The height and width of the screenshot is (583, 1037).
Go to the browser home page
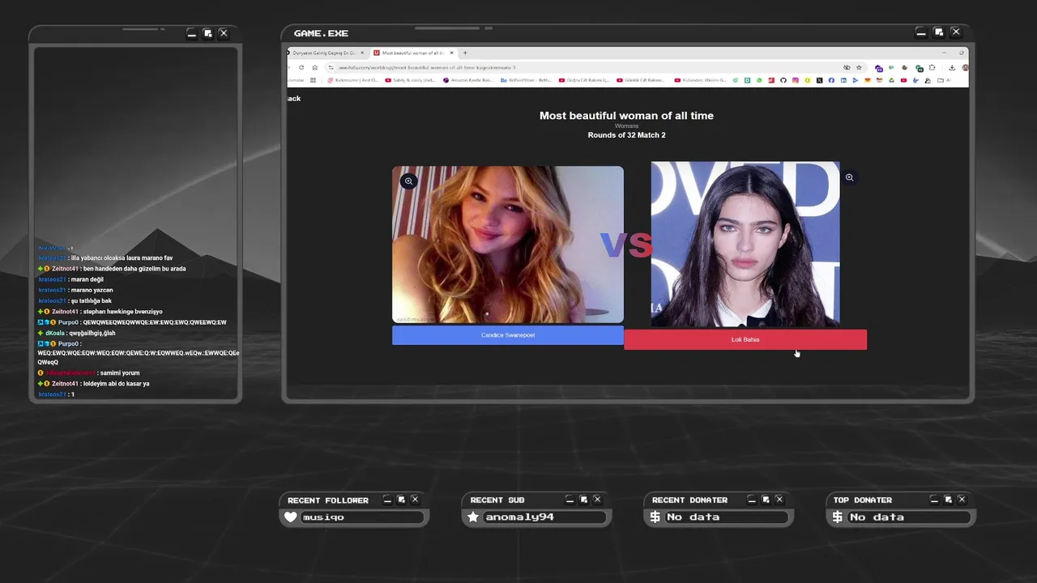click(315, 67)
